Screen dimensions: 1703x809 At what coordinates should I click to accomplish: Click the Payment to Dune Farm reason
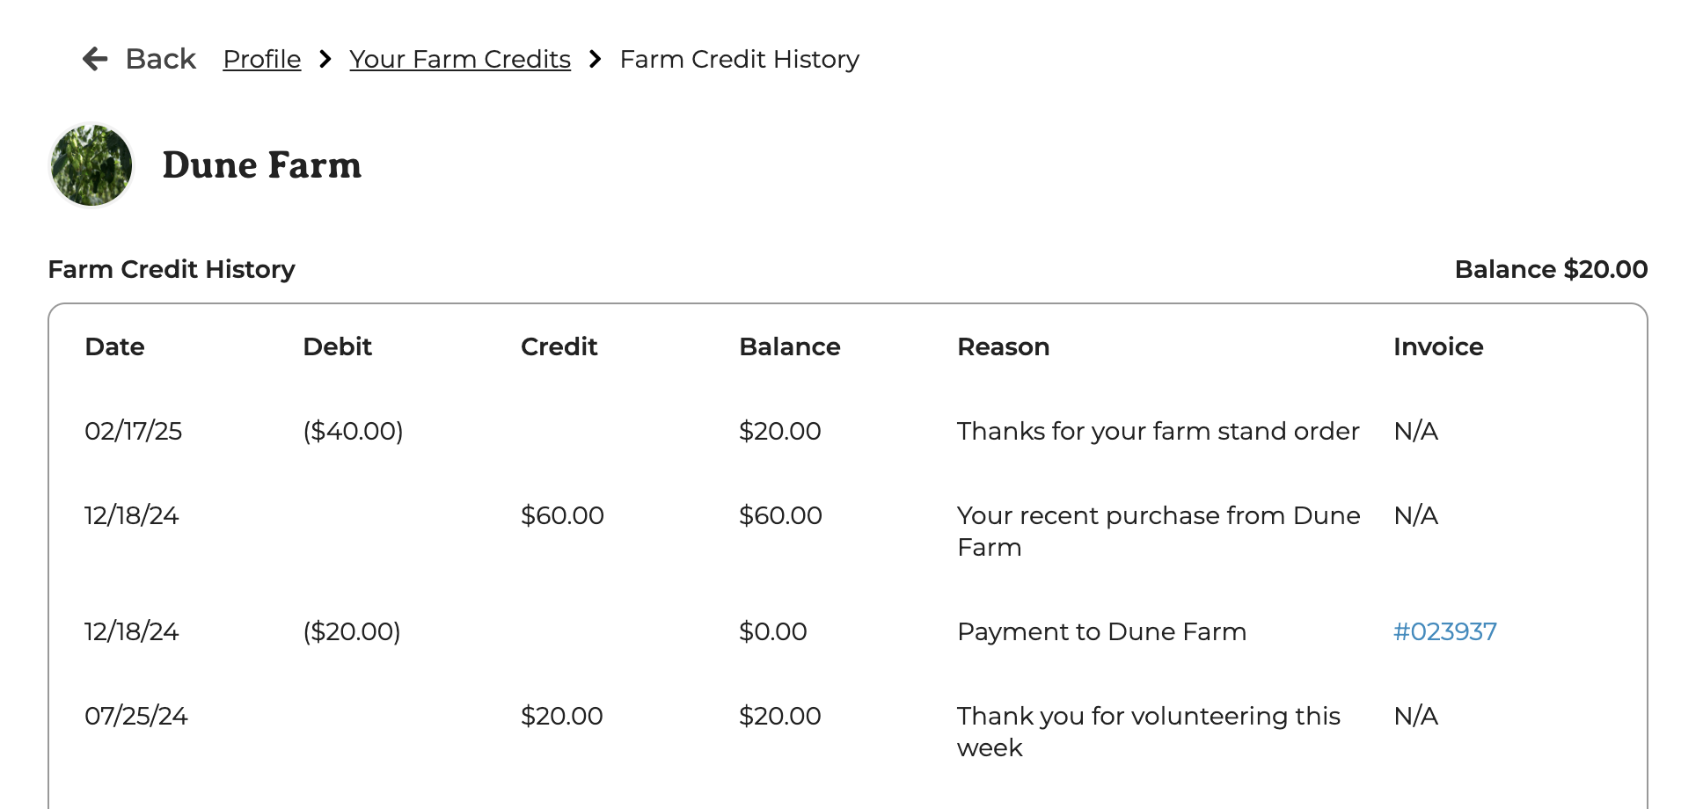click(x=1101, y=631)
